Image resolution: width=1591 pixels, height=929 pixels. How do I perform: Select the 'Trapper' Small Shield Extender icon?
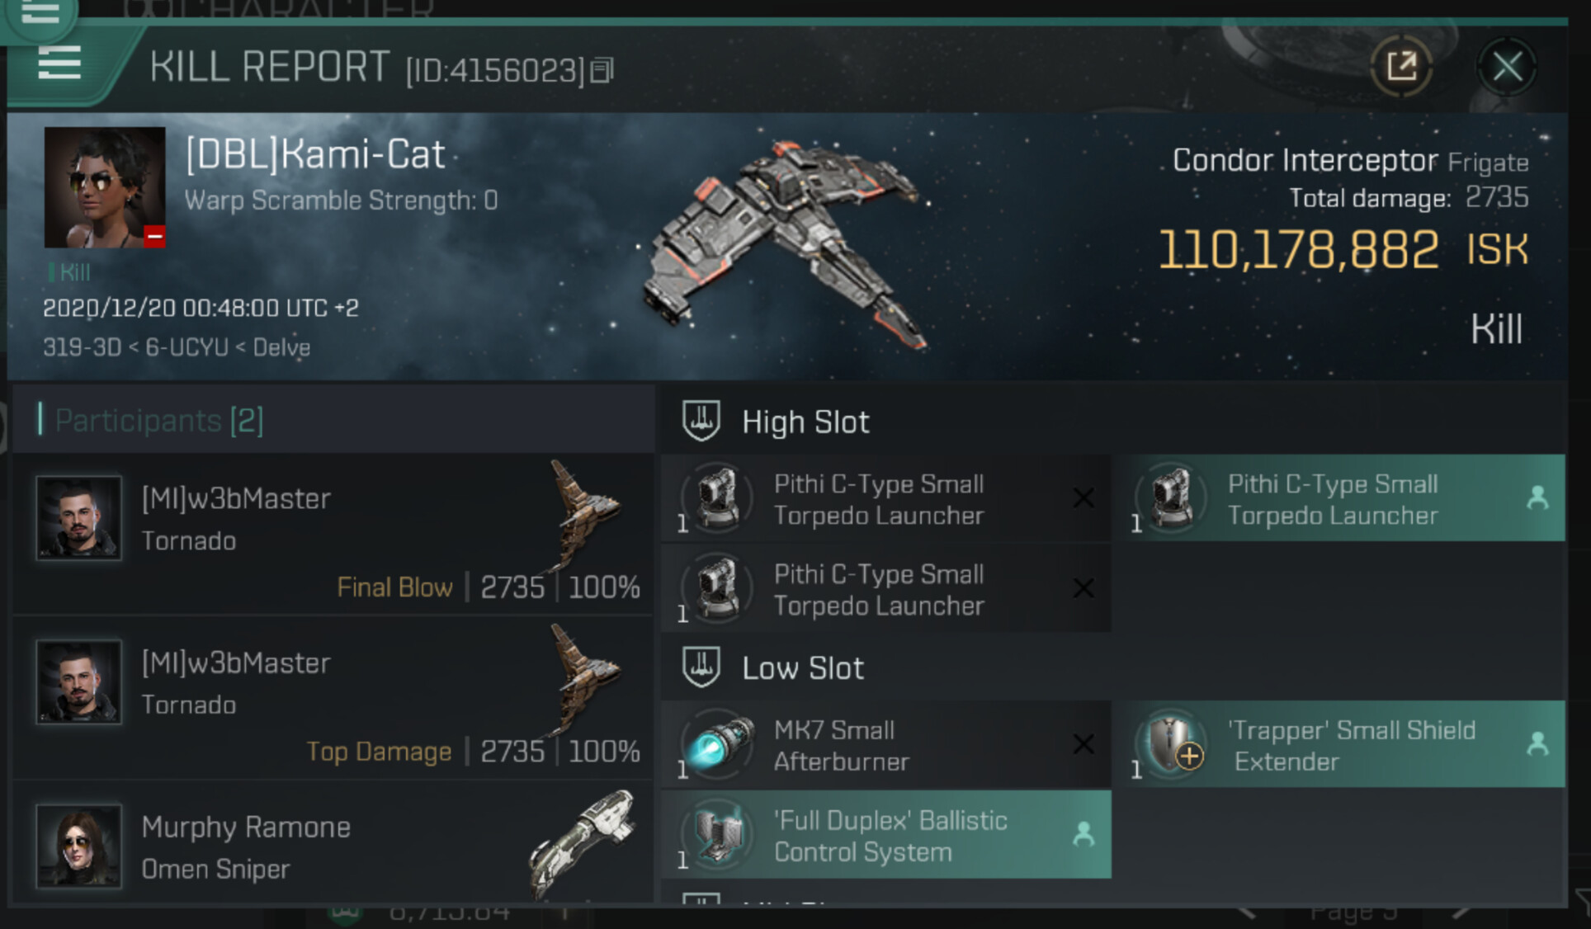coord(1172,744)
